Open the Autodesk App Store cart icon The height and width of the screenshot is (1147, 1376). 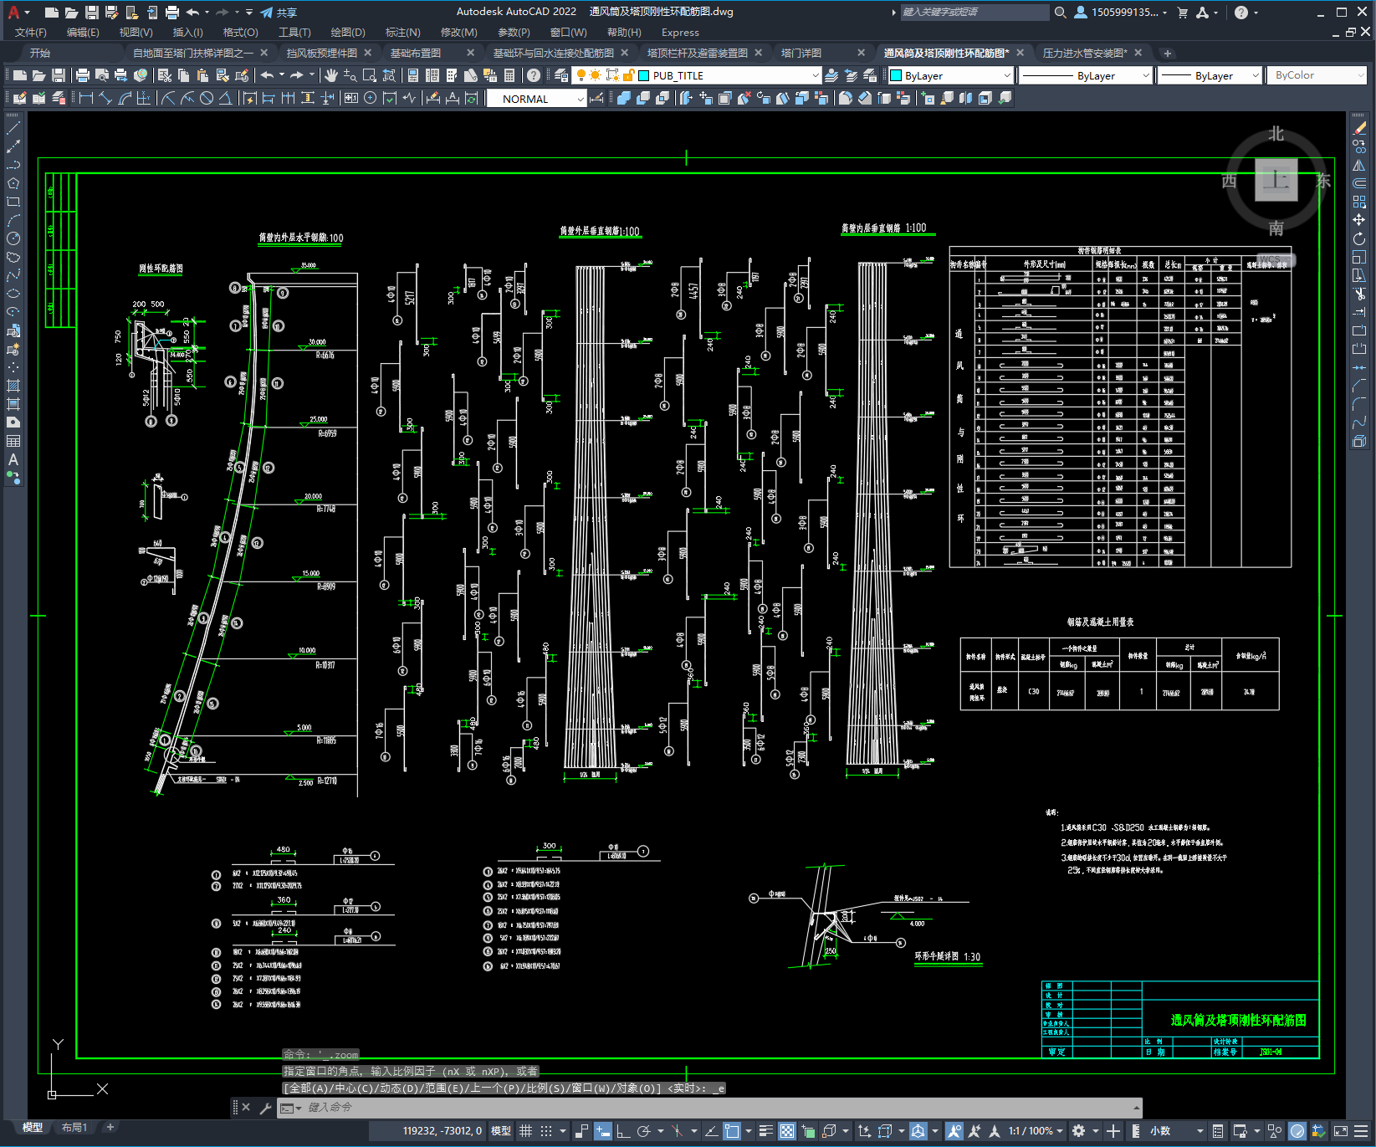point(1183,13)
